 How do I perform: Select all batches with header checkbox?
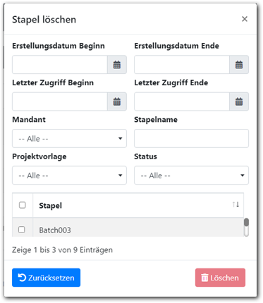click(23, 205)
